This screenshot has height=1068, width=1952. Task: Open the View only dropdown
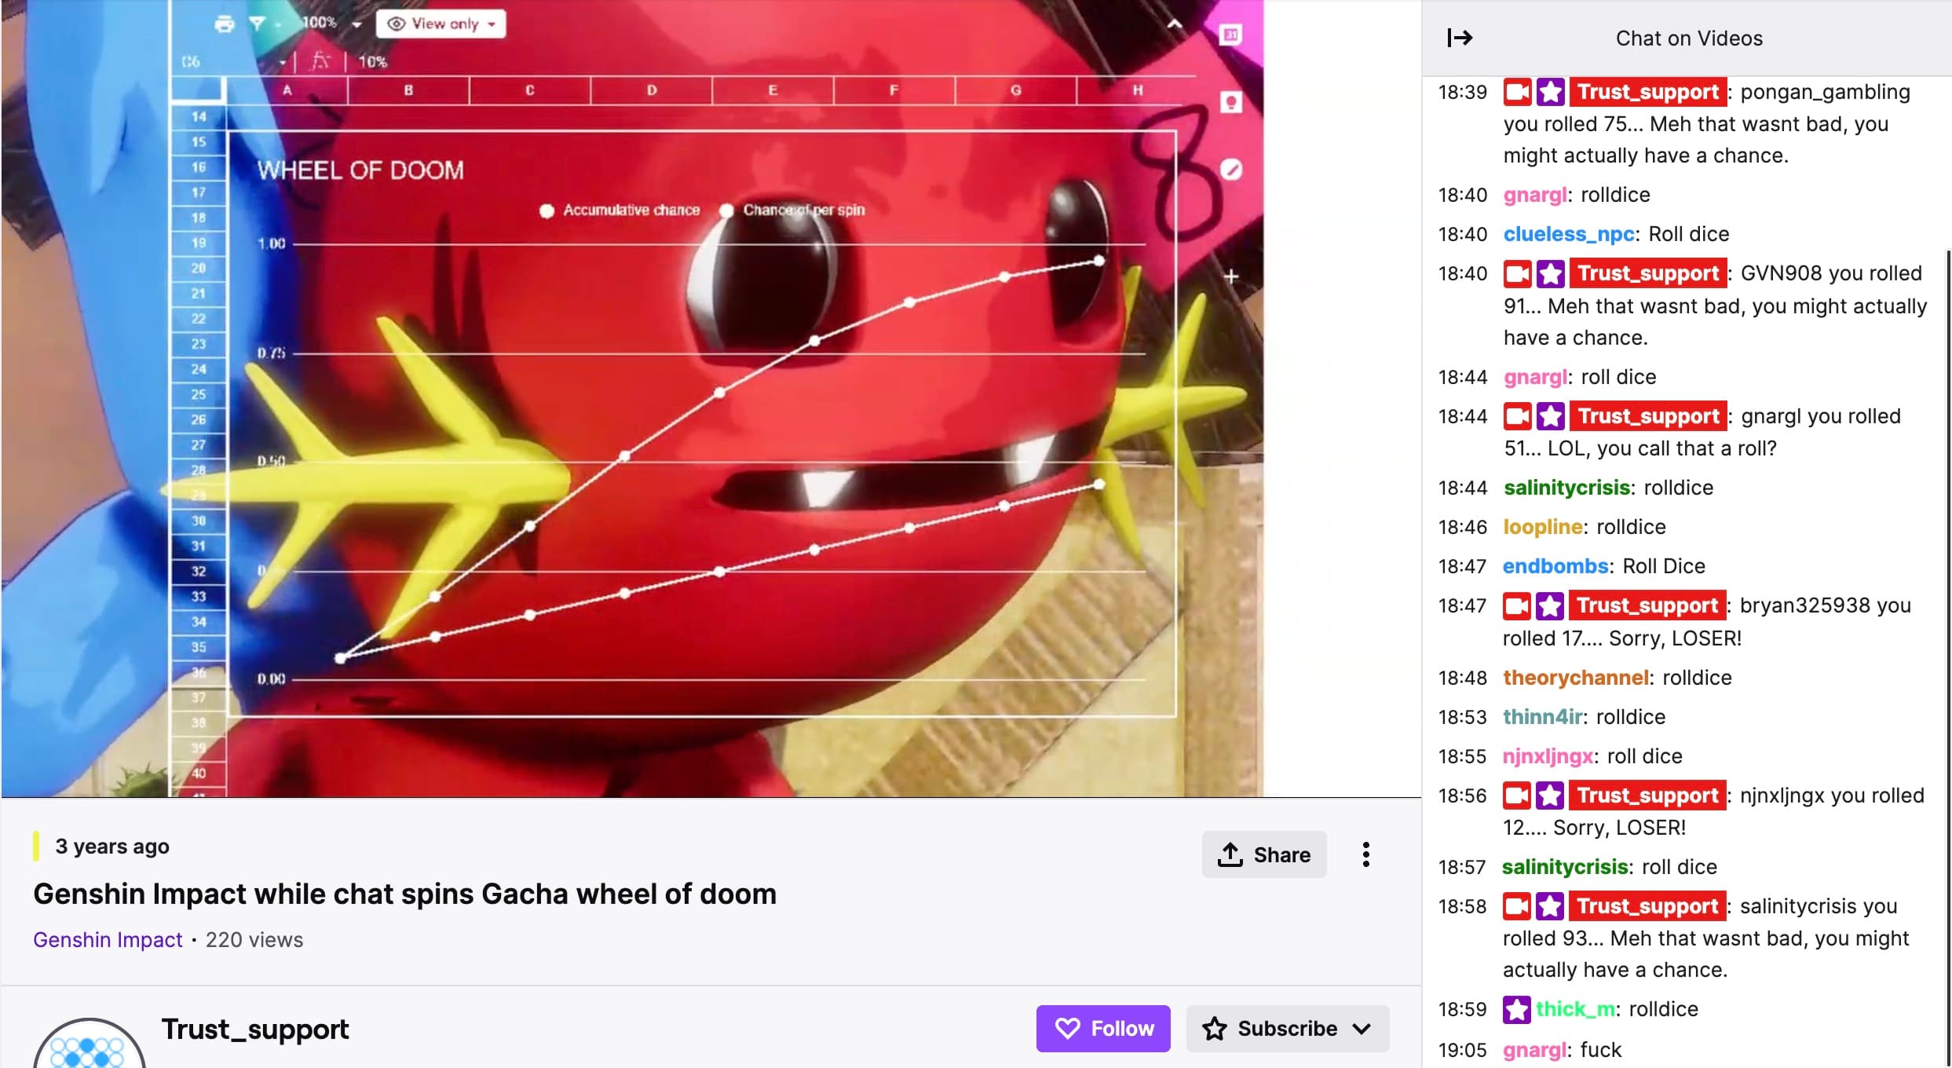tap(440, 24)
